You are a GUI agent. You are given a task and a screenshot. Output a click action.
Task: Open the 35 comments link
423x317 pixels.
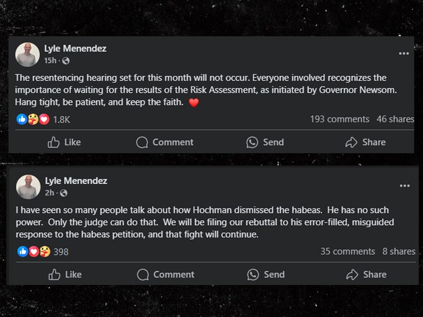click(x=347, y=251)
